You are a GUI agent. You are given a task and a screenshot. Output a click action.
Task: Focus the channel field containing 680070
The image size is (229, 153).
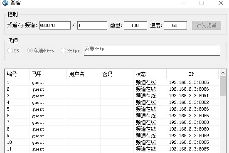(x=55, y=25)
